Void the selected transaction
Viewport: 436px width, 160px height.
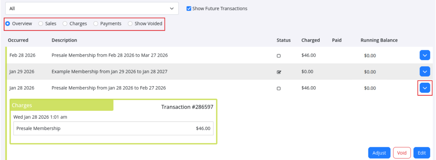tap(402, 153)
